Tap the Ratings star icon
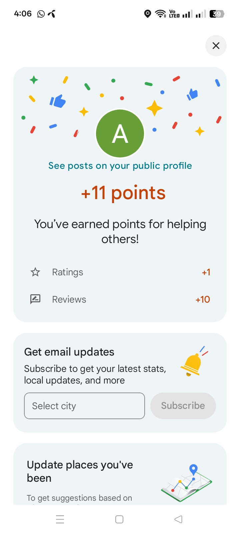The width and height of the screenshot is (240, 534). point(35,272)
